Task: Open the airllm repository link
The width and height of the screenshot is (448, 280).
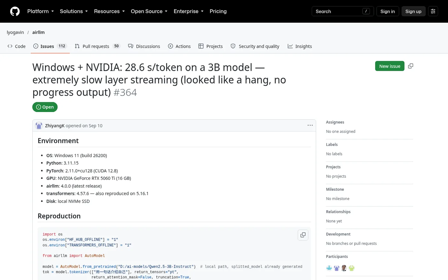Action: pyautogui.click(x=38, y=32)
